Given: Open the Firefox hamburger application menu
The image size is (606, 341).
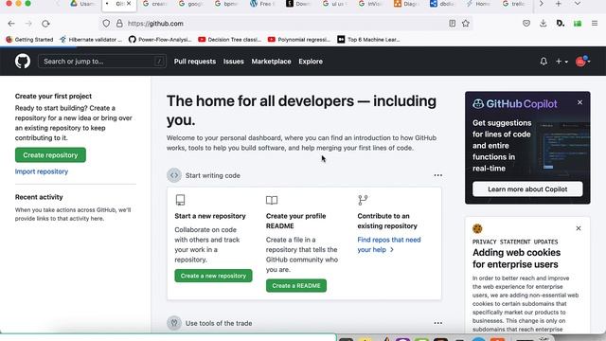Looking at the screenshot, I should pyautogui.click(x=595, y=24).
